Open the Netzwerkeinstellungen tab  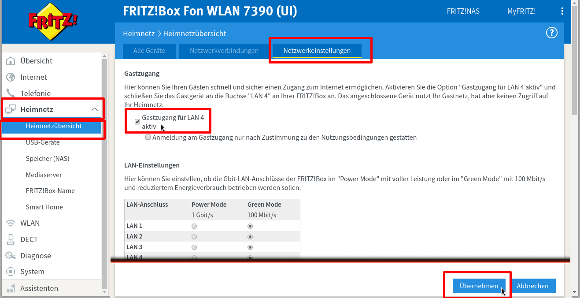(x=317, y=51)
